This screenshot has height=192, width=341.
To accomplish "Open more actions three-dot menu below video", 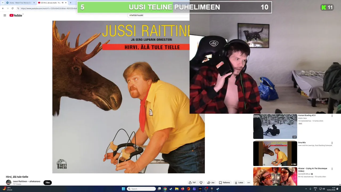I will click(249, 183).
